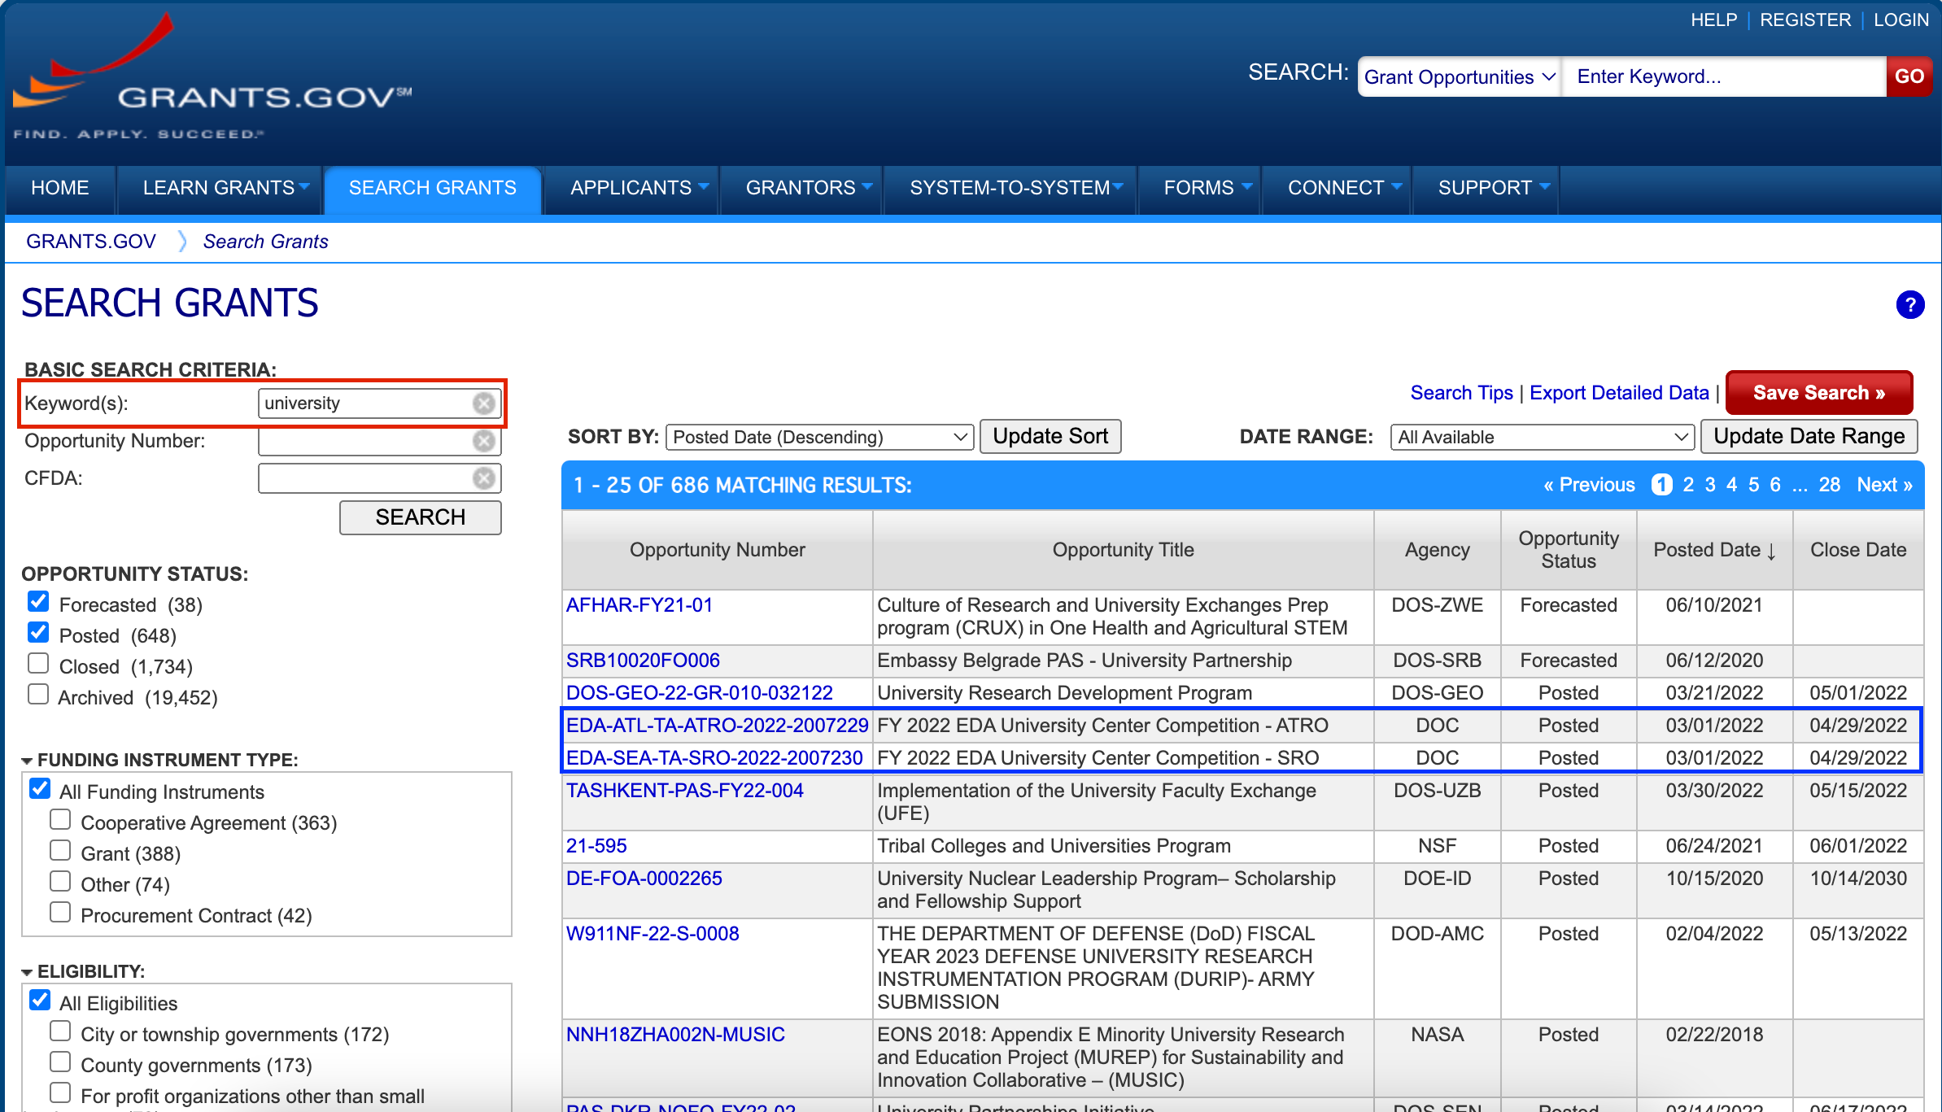1942x1112 pixels.
Task: Check the Archived status checkbox
Action: click(38, 695)
